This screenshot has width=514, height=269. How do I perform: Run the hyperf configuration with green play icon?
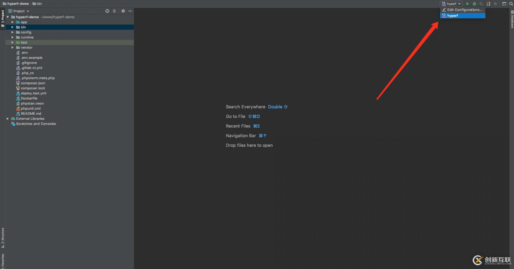click(x=467, y=4)
